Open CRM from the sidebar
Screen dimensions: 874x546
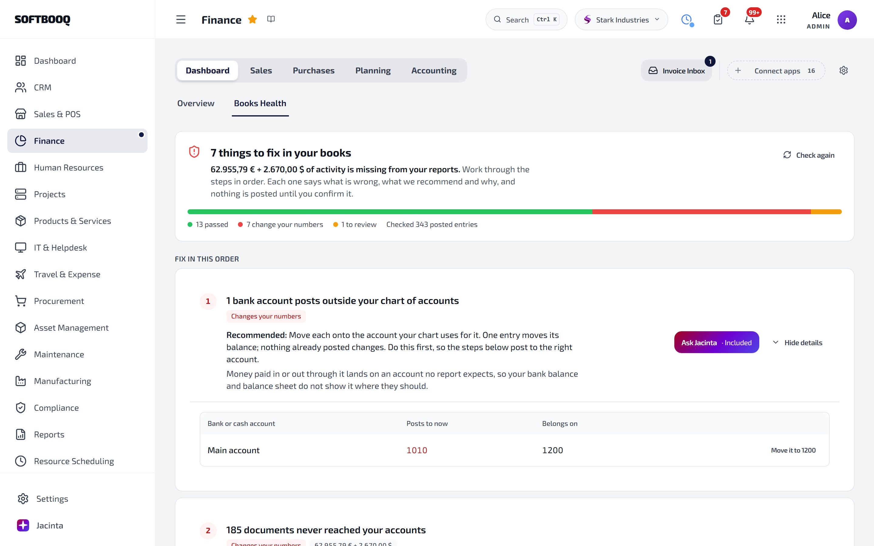click(x=77, y=87)
